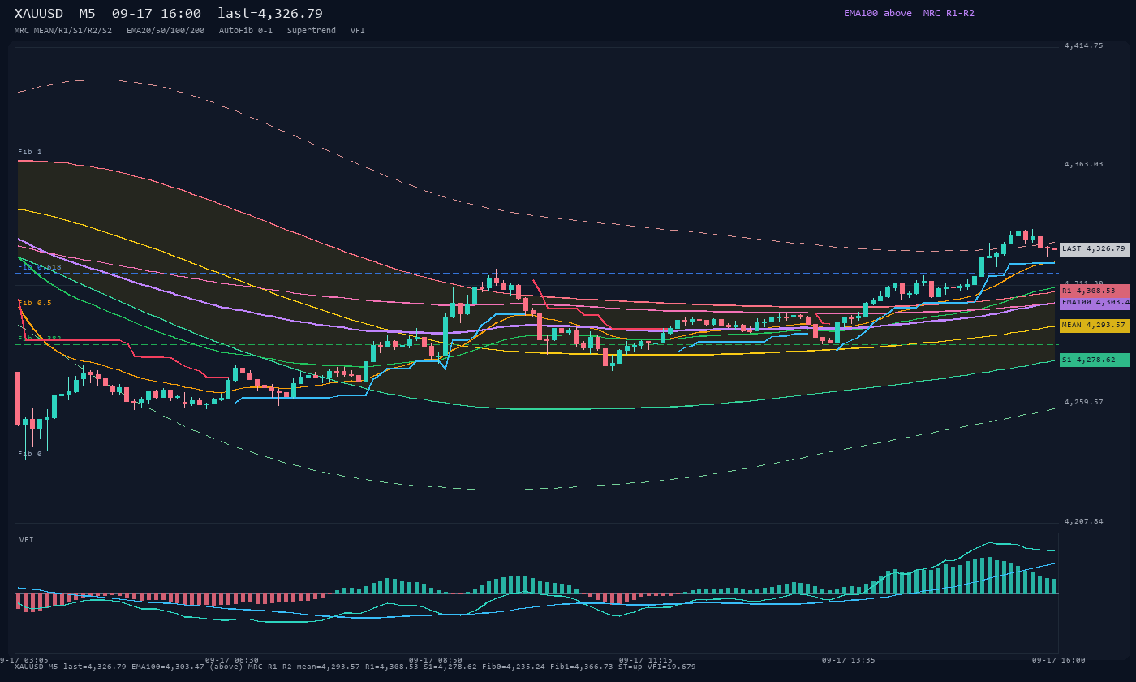The width and height of the screenshot is (1136, 682).
Task: Click the "EMA100 above" status label
Action: [877, 13]
